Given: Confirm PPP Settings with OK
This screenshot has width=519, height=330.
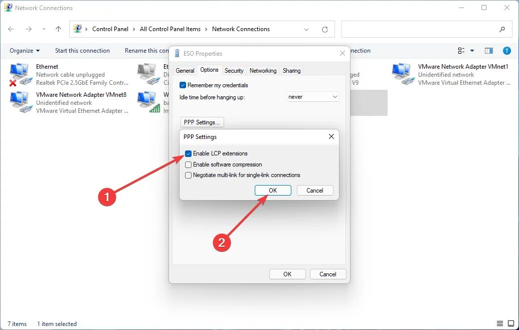Looking at the screenshot, I should 273,190.
